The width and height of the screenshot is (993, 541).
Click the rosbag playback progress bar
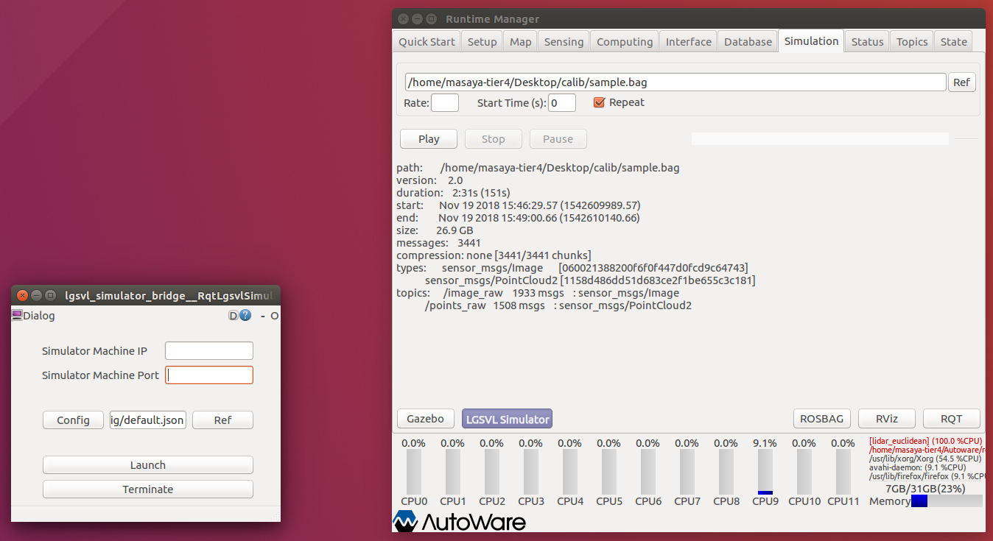pos(820,138)
